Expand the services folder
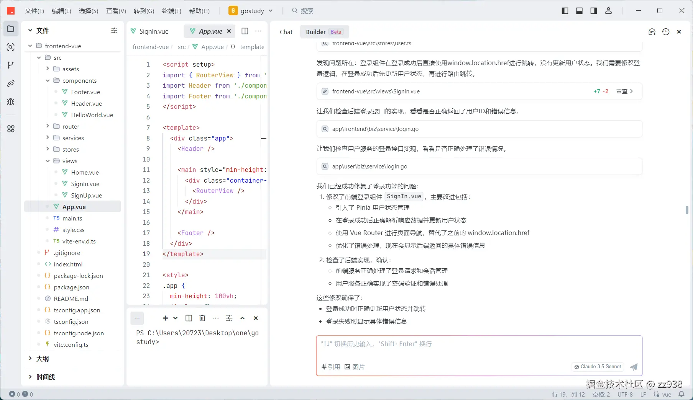The image size is (693, 400). [x=48, y=138]
